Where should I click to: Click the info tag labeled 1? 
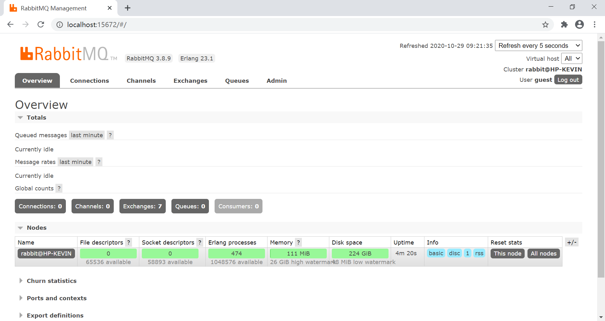468,253
